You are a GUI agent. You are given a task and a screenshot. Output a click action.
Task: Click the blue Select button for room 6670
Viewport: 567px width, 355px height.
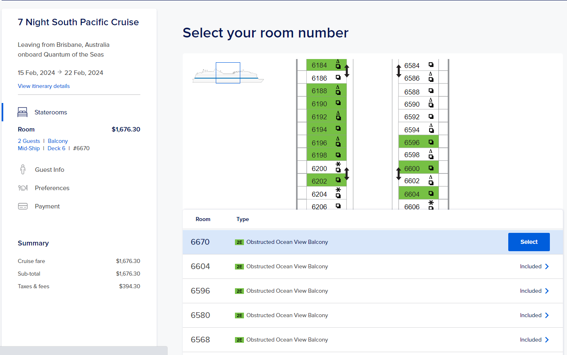tap(529, 242)
